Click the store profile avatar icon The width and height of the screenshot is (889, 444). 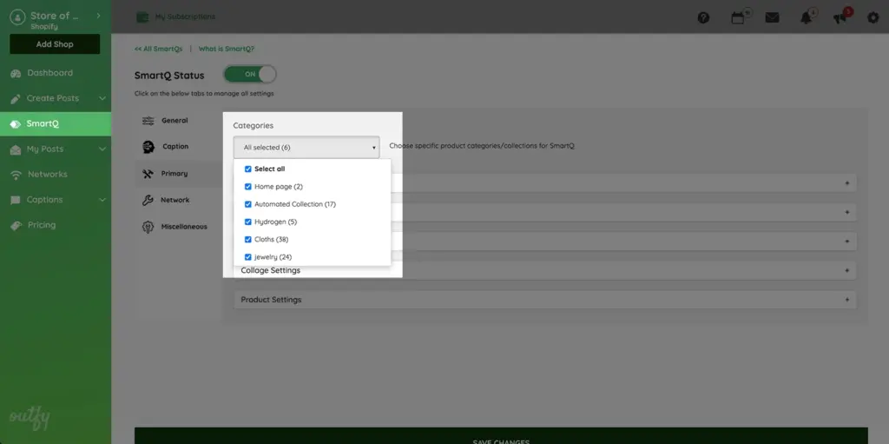[16, 17]
